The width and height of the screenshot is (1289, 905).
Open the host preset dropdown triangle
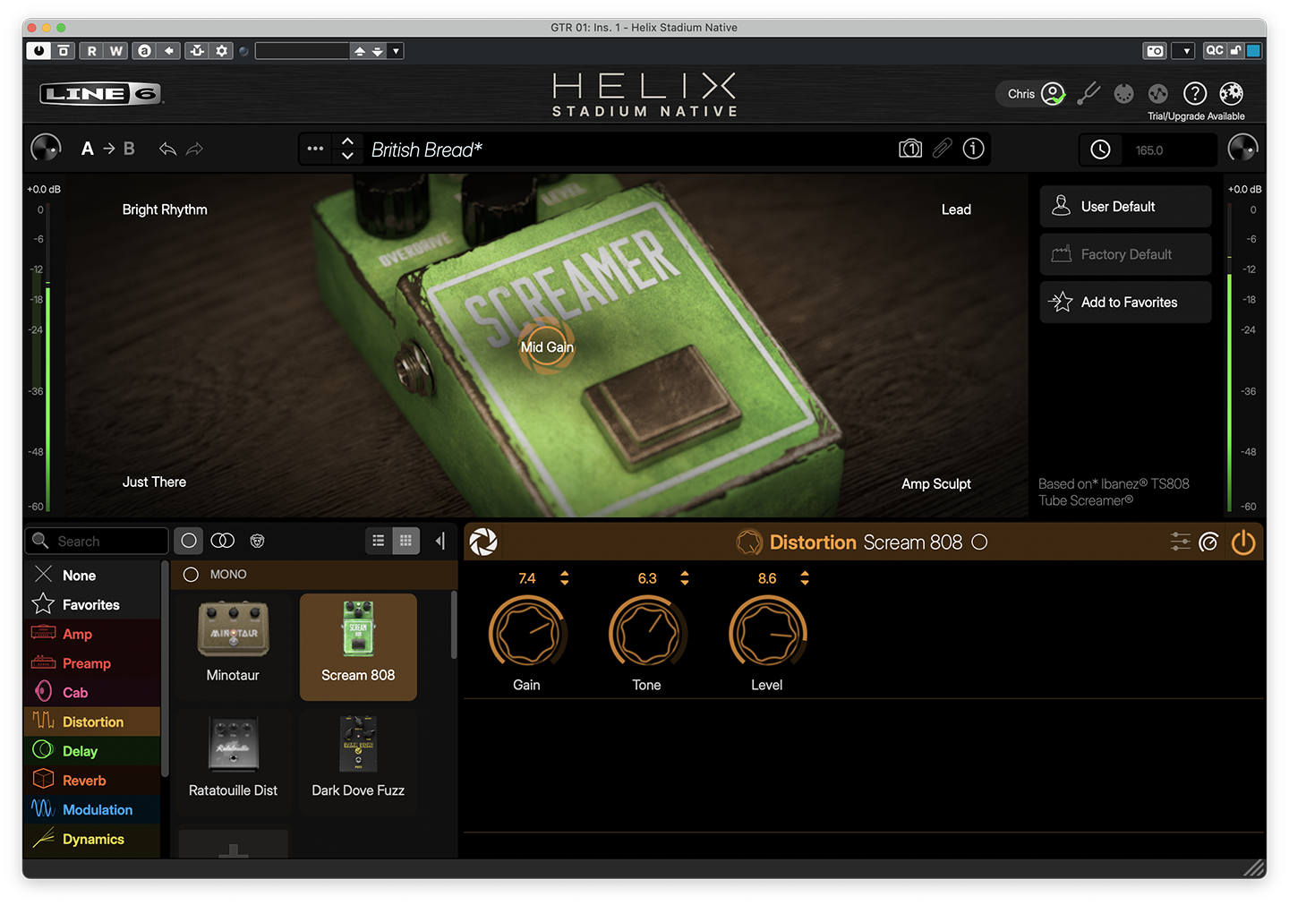tap(396, 51)
